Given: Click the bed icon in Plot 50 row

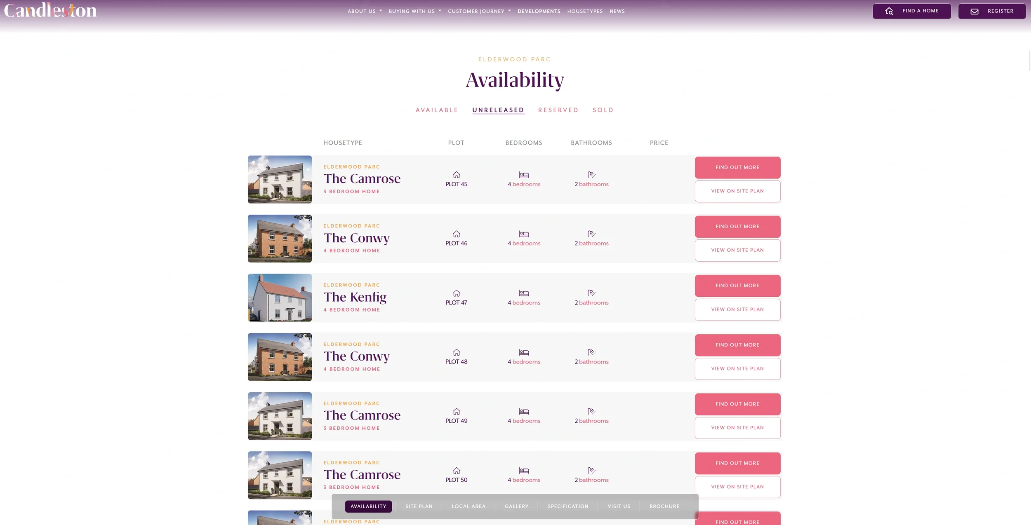Looking at the screenshot, I should point(524,471).
